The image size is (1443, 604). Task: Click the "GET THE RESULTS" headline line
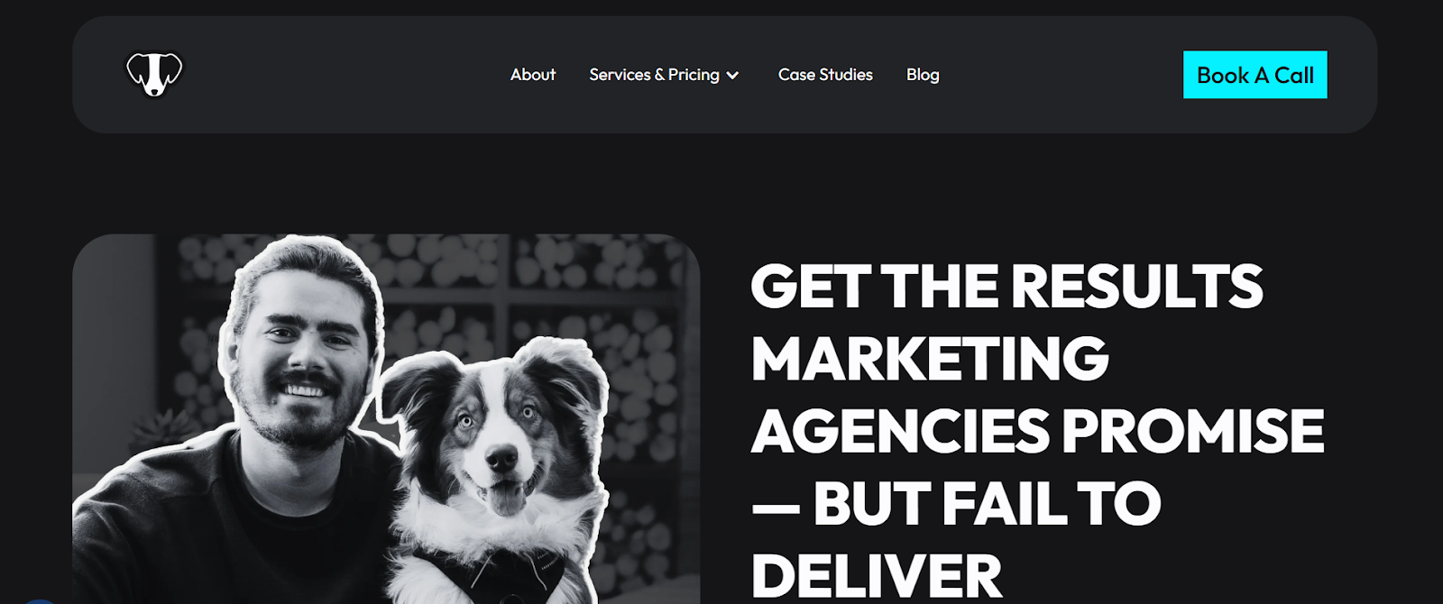(1006, 286)
